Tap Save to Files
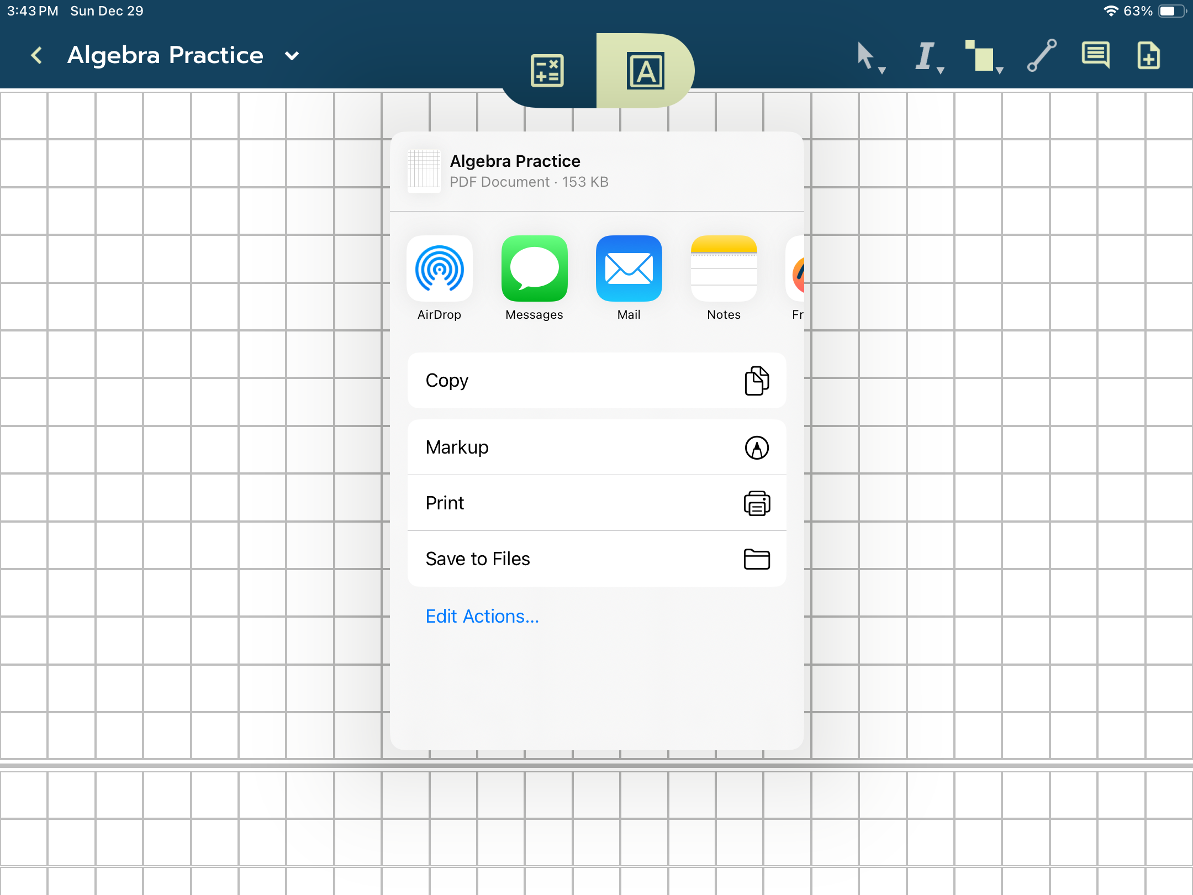This screenshot has height=895, width=1193. tap(596, 559)
